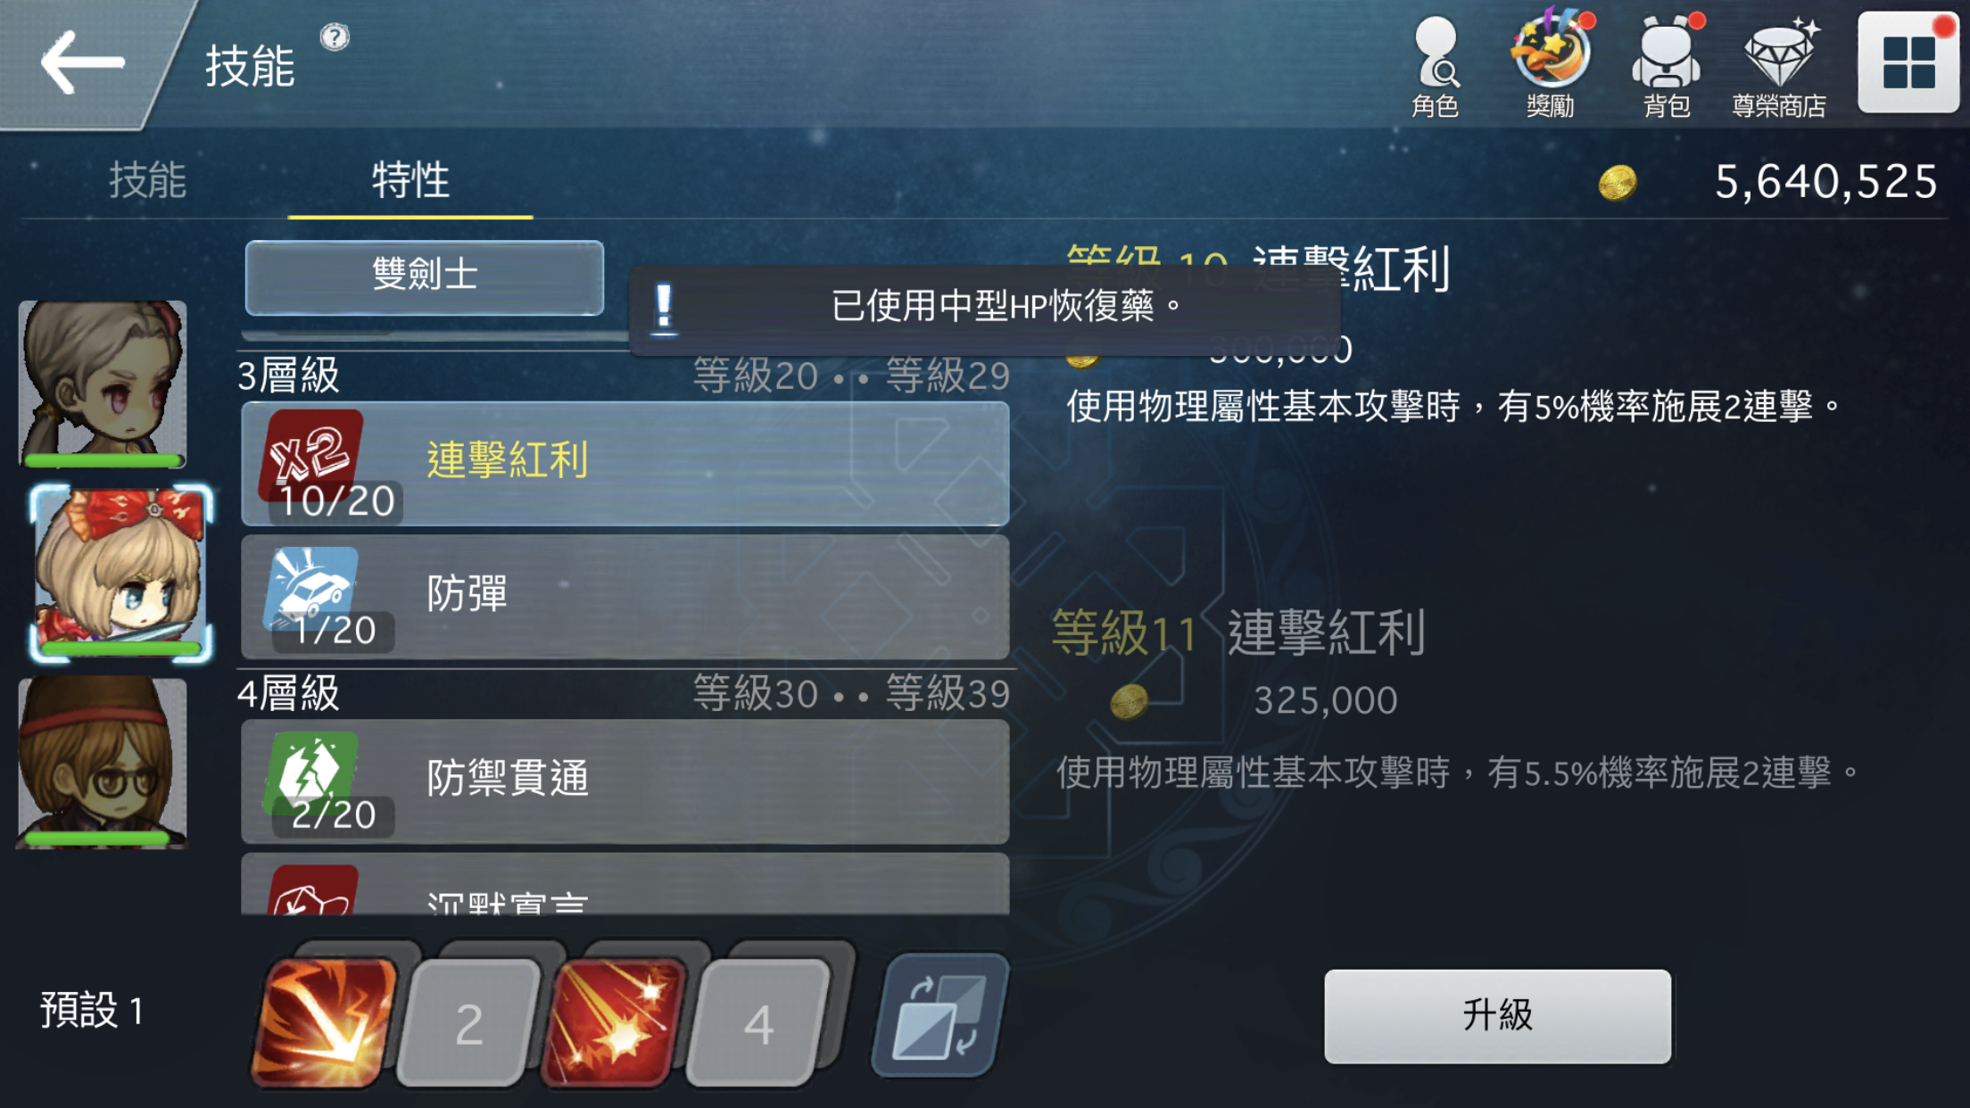
Task: Choose the glasses-wearing character portrait
Action: pos(103,762)
